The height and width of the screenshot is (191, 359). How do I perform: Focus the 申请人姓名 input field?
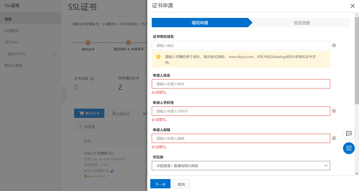click(x=241, y=84)
